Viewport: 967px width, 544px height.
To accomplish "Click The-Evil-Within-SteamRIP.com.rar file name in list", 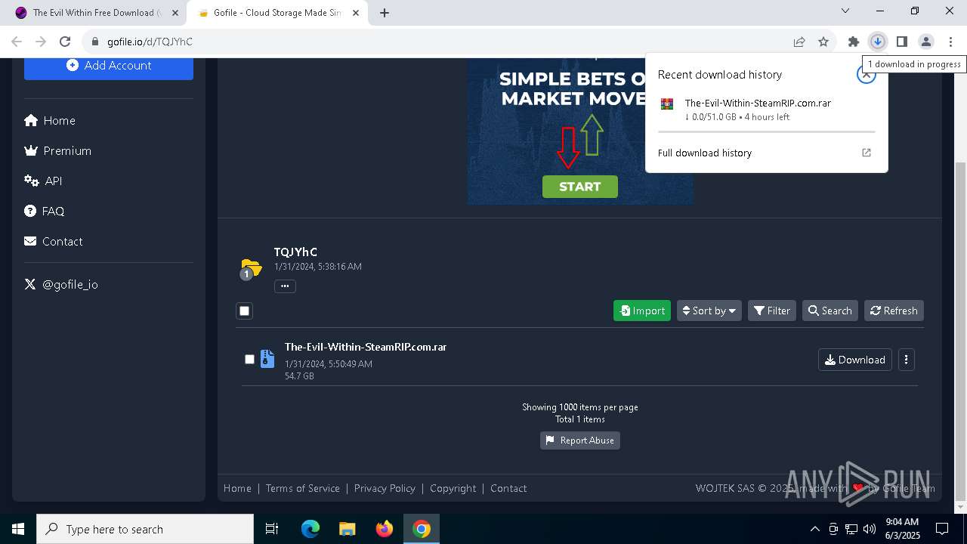I will [x=366, y=347].
